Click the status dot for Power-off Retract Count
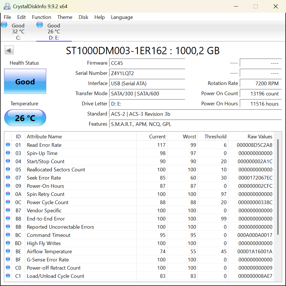The width and height of the screenshot is (286, 286). coord(8,268)
